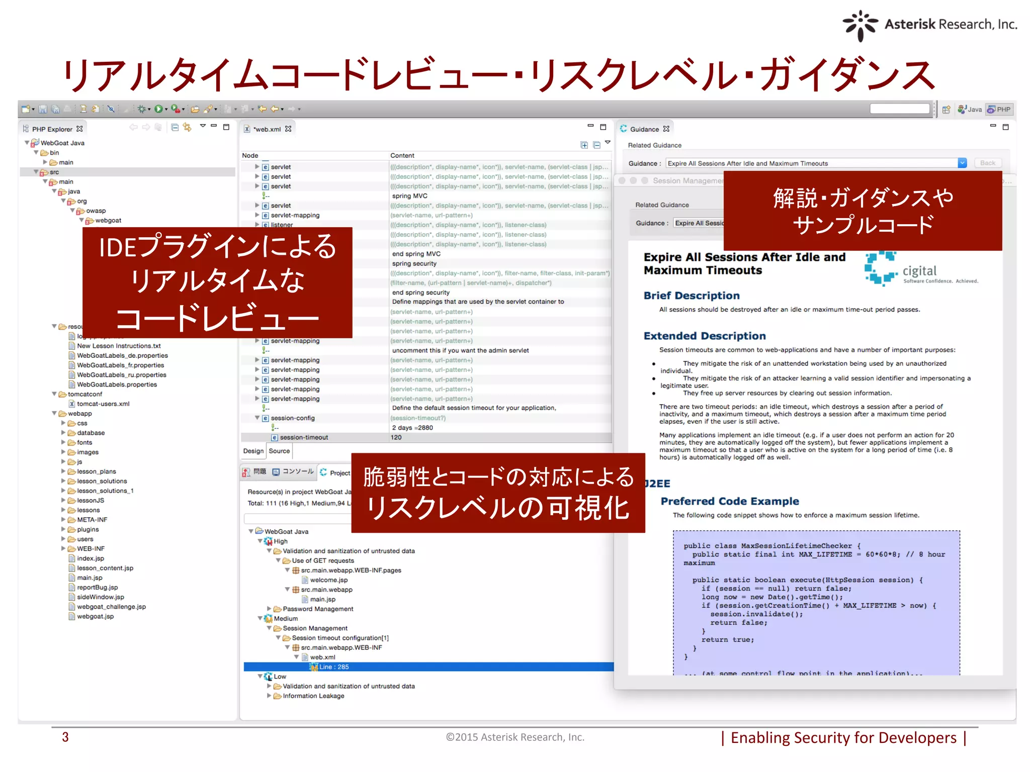Collapse the bin folder in PHP Explorer
The width and height of the screenshot is (1030, 772).
36,152
